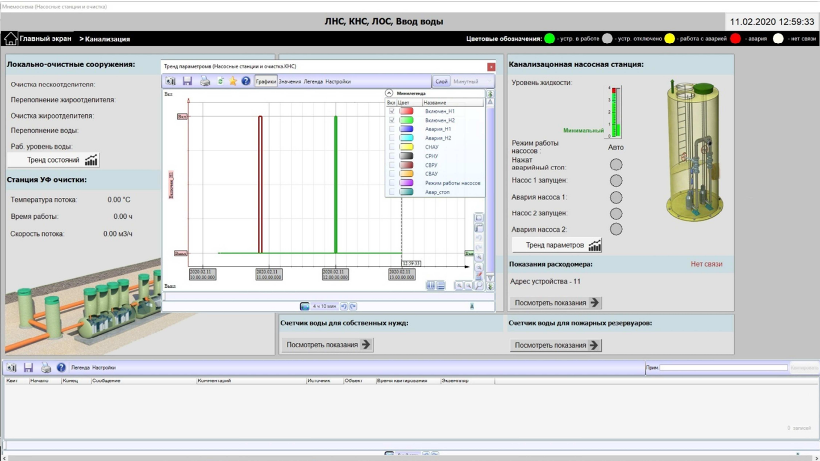This screenshot has width=820, height=461.
Task: Go to home via house icon
Action: click(10, 39)
